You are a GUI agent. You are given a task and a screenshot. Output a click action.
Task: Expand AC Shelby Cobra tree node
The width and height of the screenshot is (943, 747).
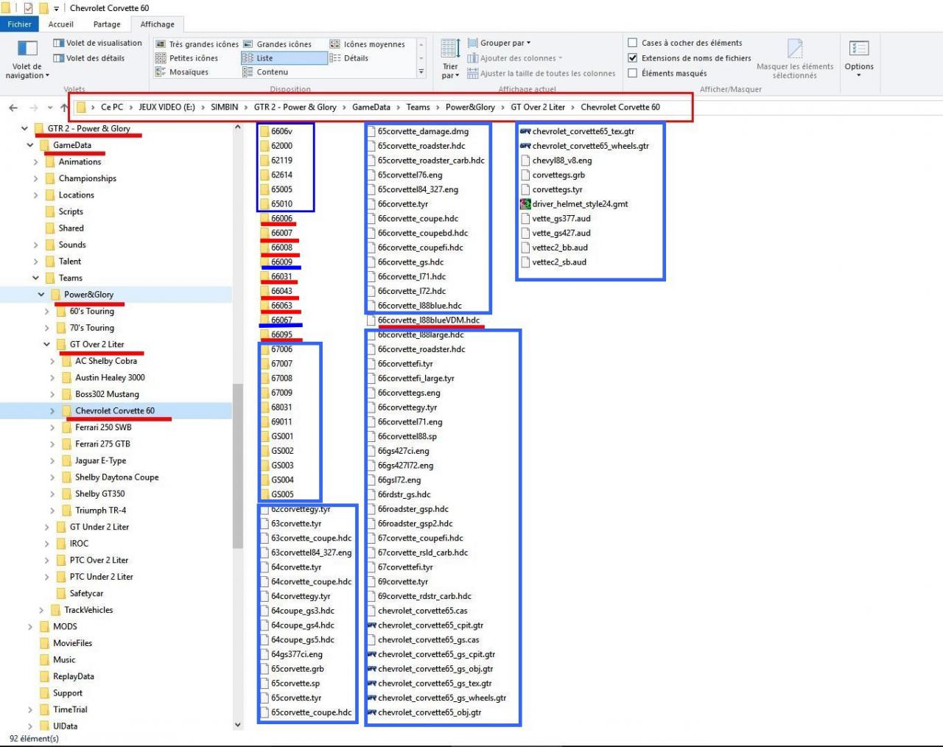(52, 361)
